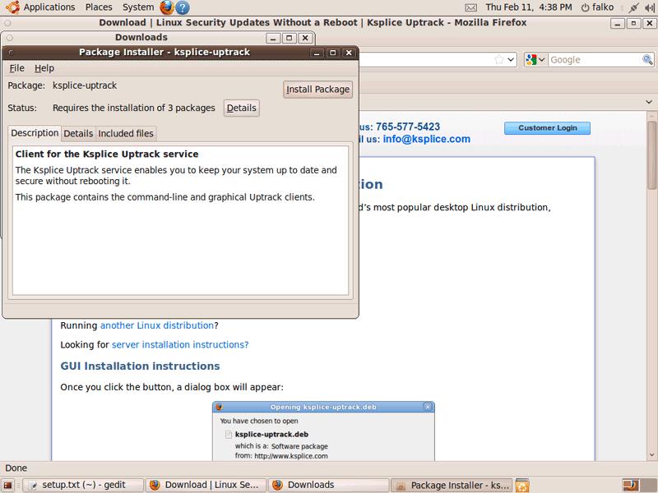
Task: Click the bookmark star in address bar
Action: click(x=498, y=60)
